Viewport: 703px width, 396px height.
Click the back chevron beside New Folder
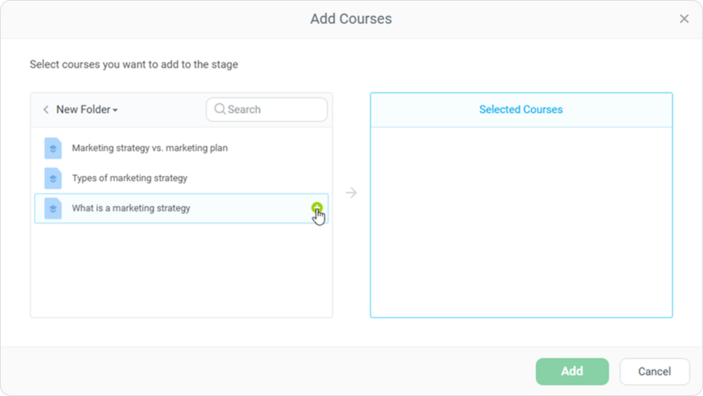click(46, 110)
